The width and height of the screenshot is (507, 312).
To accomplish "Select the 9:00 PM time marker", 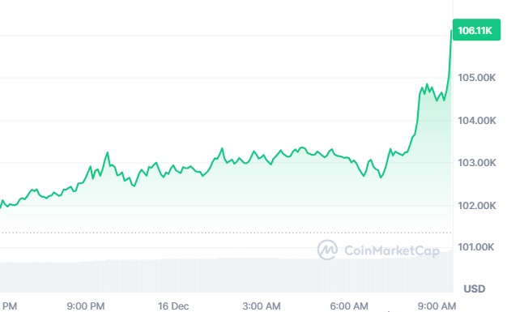I will click(86, 306).
